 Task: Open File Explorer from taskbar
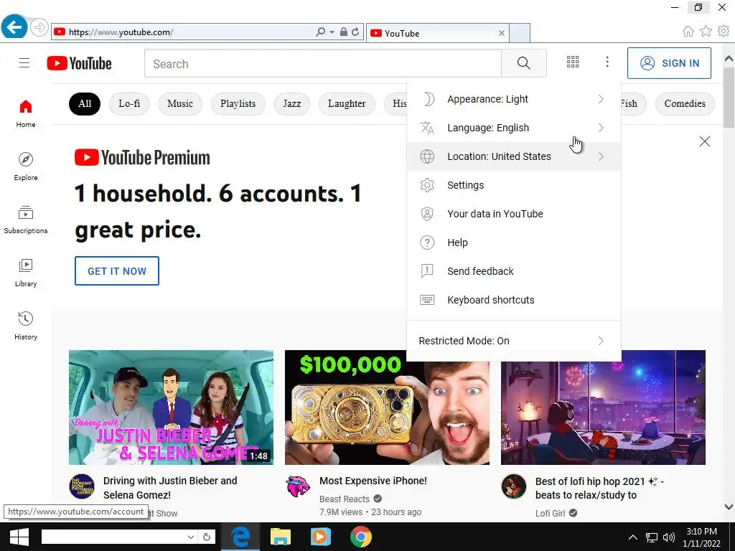click(281, 537)
